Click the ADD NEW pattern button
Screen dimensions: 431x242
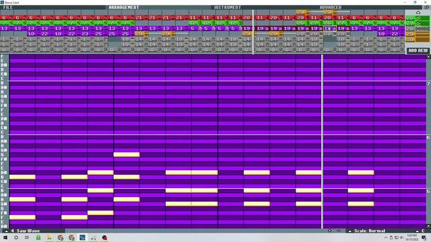pos(418,50)
